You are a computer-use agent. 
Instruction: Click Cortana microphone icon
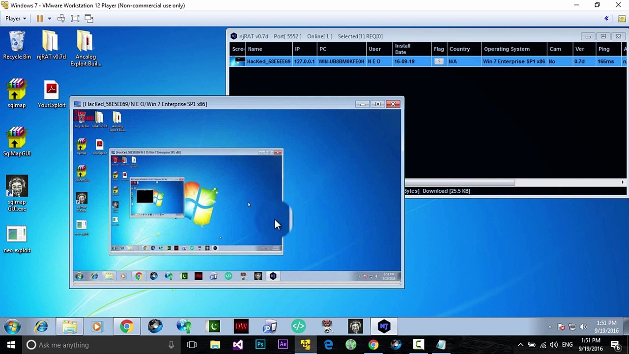coord(171,345)
